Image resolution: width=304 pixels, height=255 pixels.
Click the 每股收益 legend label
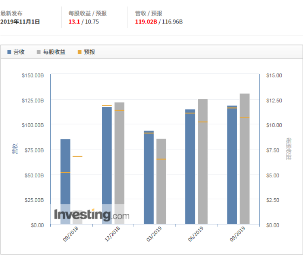[54, 52]
